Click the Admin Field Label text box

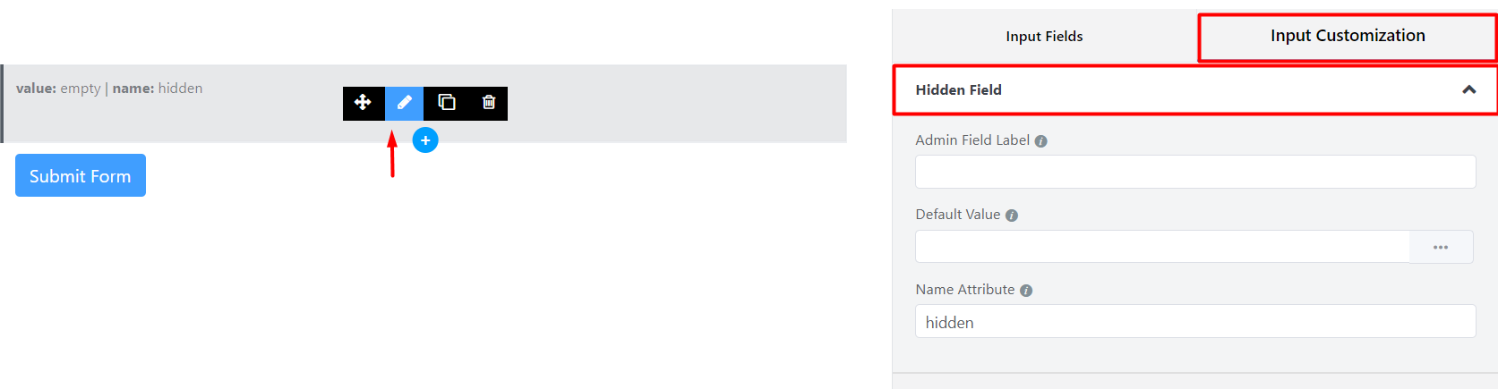tap(1194, 172)
